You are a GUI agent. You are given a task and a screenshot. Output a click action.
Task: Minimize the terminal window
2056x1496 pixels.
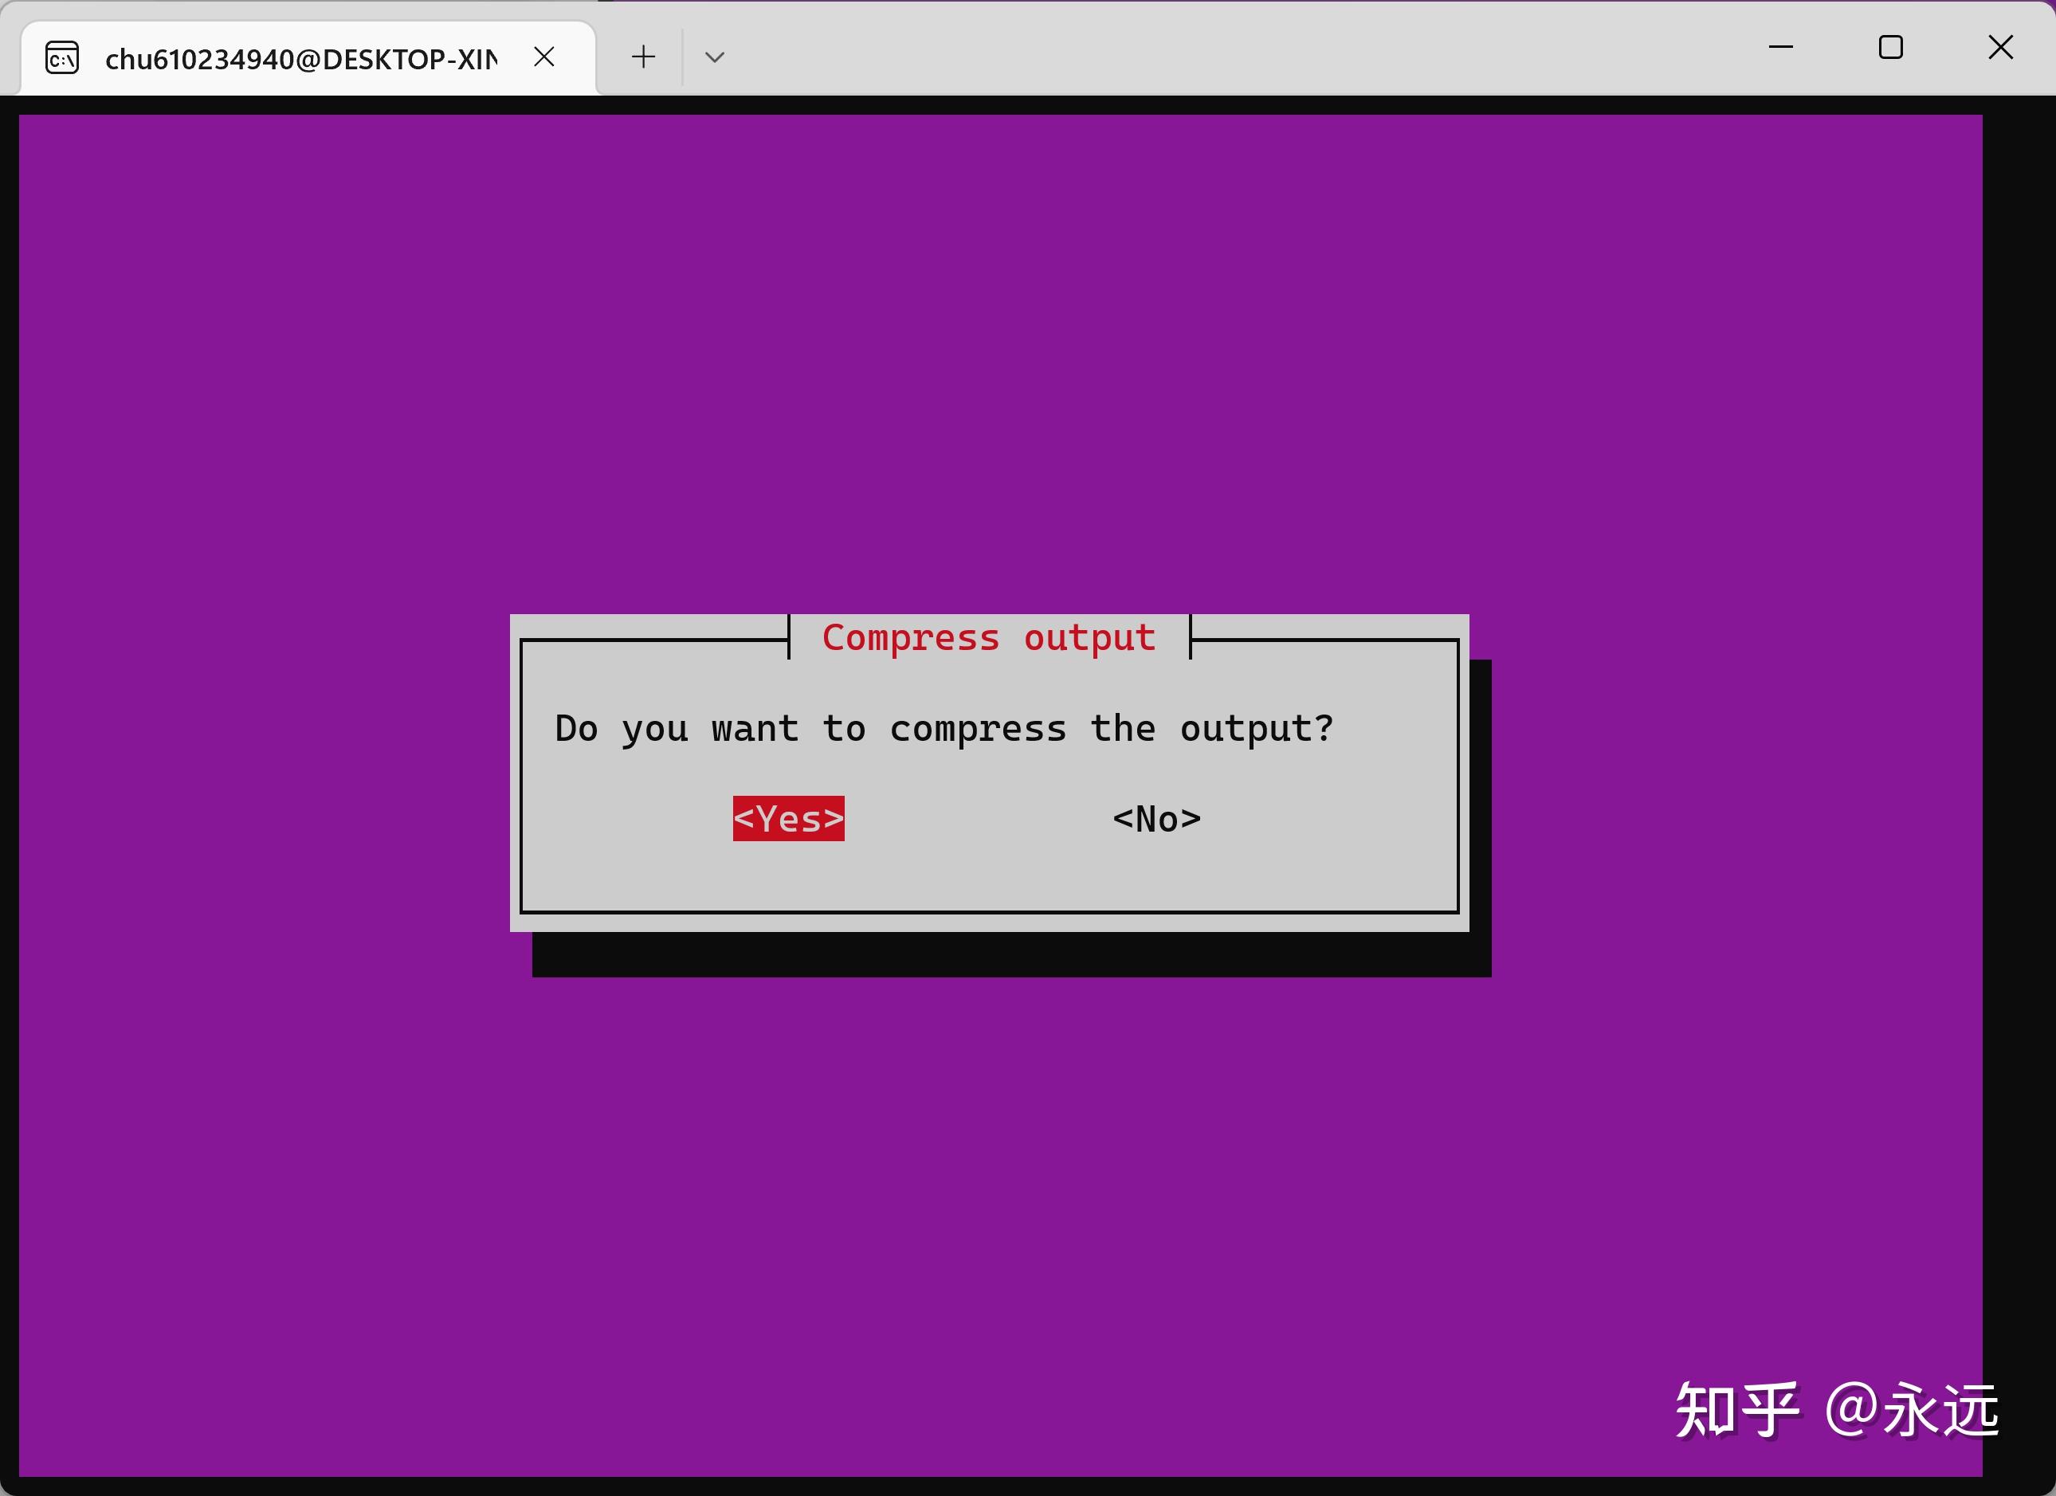[x=1781, y=47]
